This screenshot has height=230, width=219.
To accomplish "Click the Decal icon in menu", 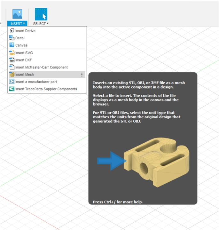I will tap(12, 38).
